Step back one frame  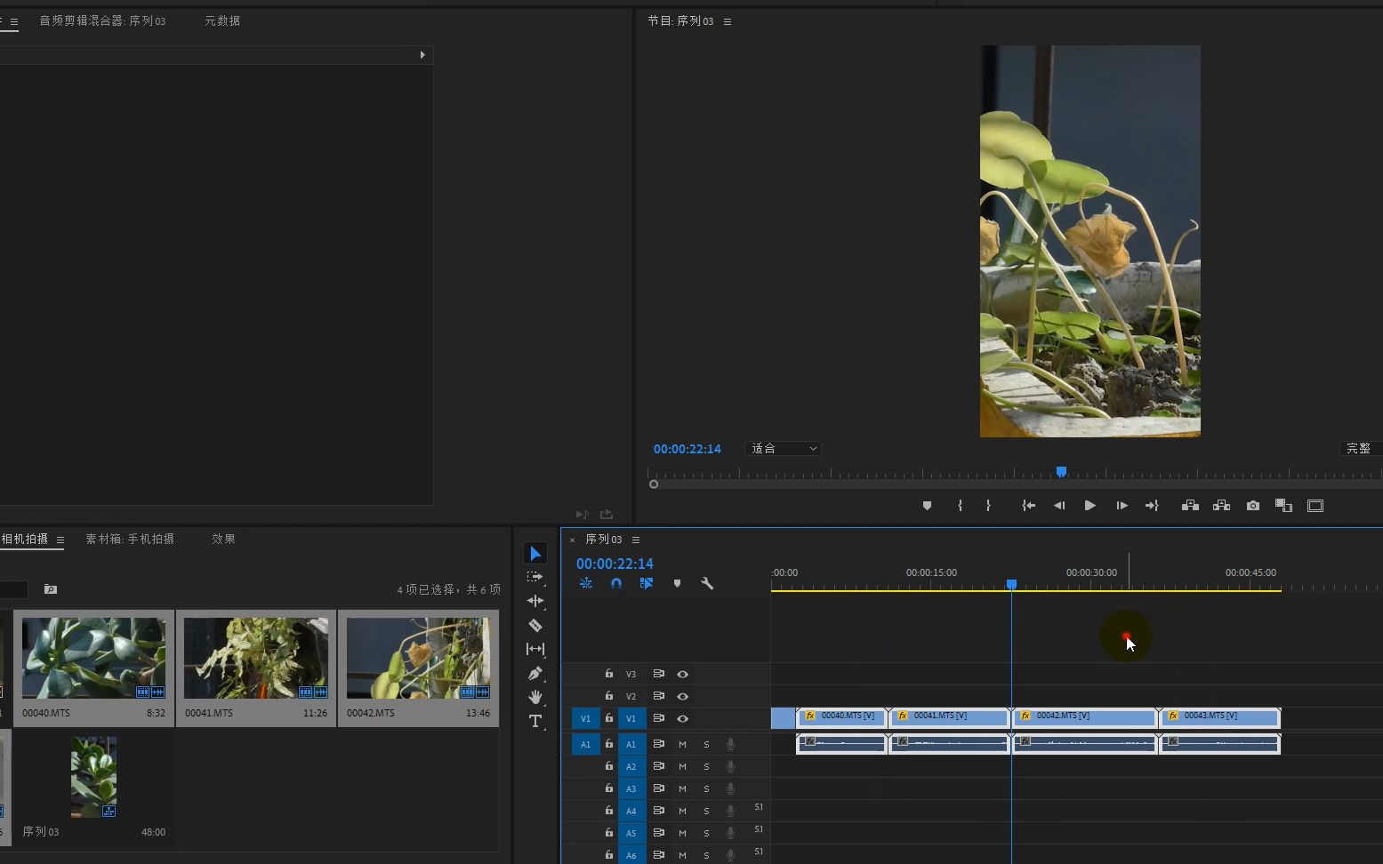click(1059, 506)
